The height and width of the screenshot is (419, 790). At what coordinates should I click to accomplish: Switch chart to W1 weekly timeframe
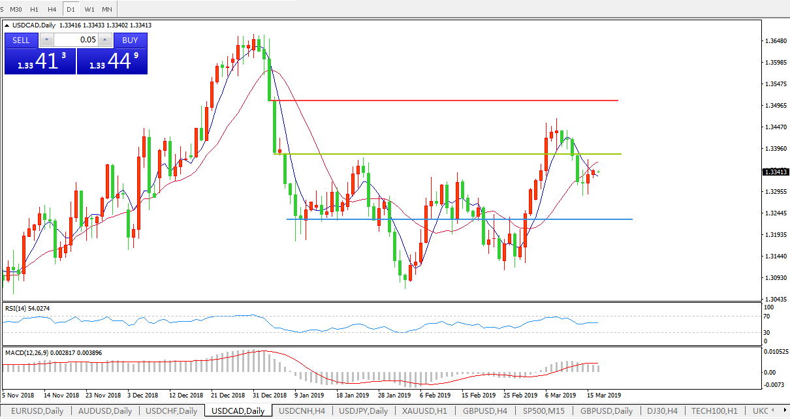[89, 9]
